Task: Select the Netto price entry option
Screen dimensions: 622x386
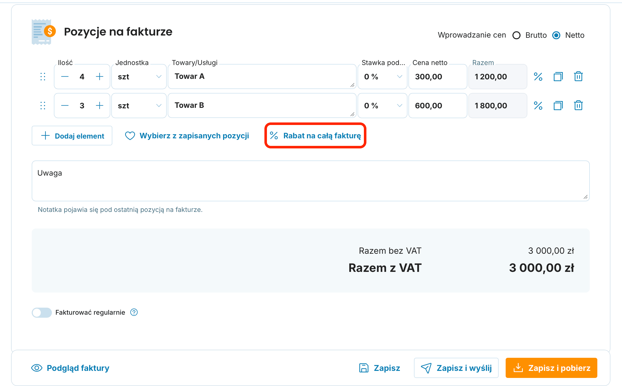Action: (556, 35)
